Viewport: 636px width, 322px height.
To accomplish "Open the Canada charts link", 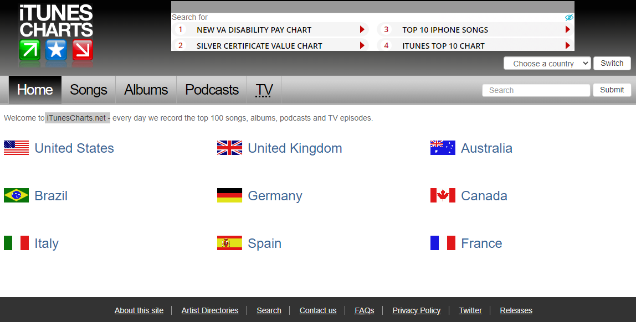I will point(484,196).
